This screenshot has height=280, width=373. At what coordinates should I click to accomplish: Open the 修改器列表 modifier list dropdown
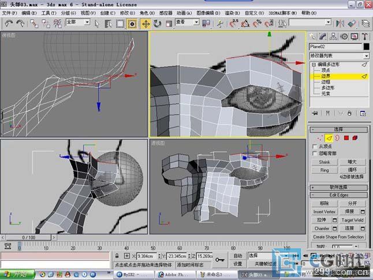(x=339, y=56)
